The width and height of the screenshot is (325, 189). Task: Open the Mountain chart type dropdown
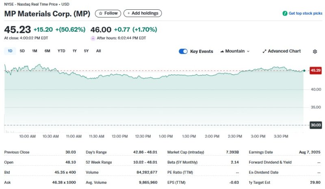(235, 51)
